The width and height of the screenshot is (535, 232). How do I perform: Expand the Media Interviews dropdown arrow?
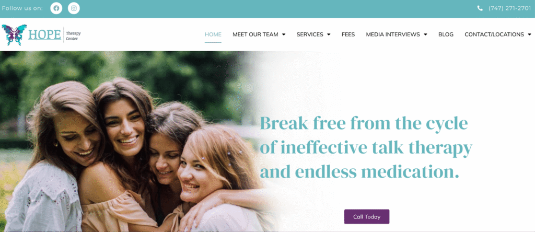425,34
